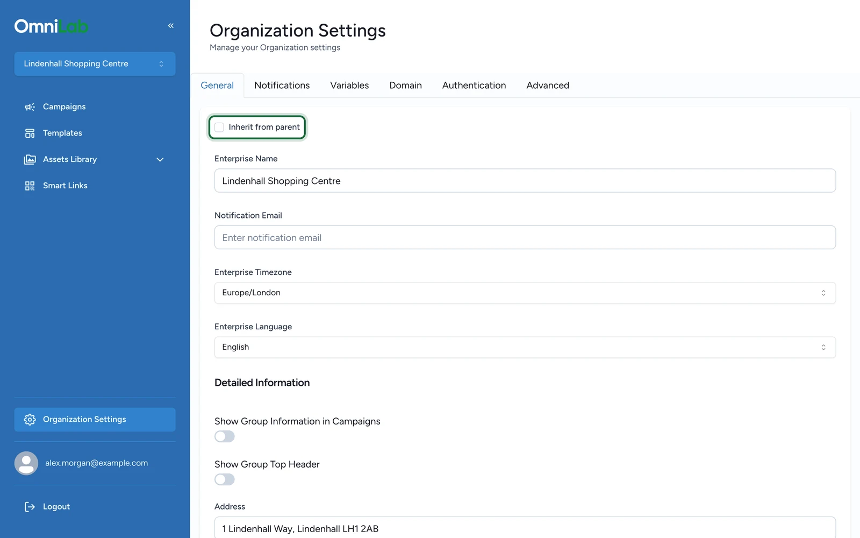Open the Enterprise Timezone dropdown
This screenshot has width=860, height=538.
[525, 293]
